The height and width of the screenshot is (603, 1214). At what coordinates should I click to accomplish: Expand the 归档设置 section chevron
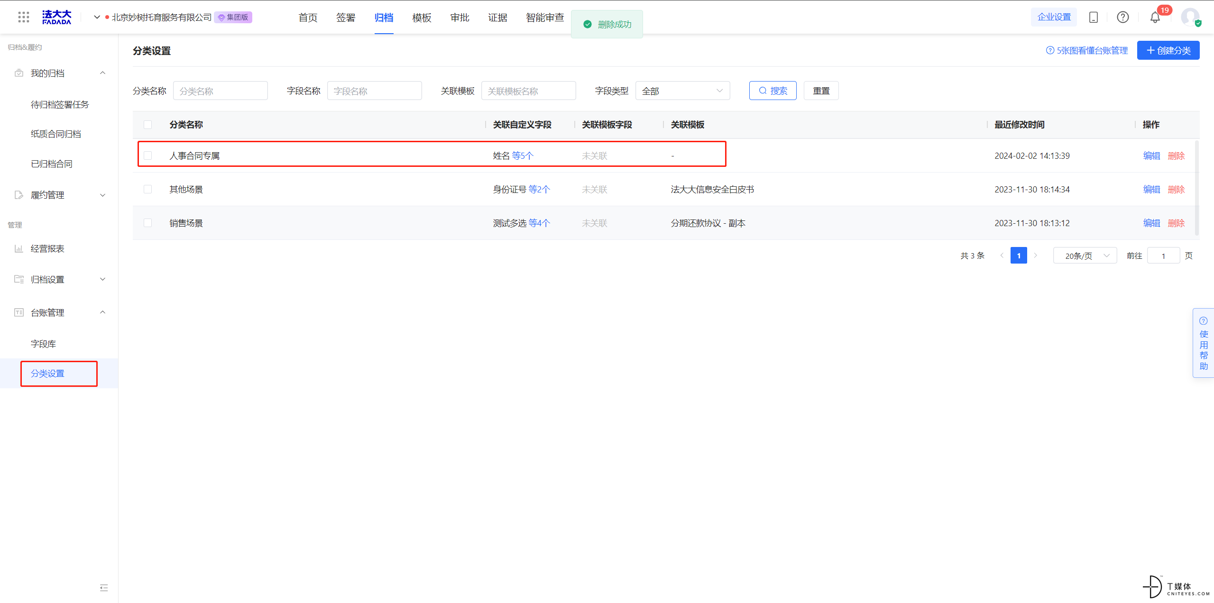tap(103, 279)
